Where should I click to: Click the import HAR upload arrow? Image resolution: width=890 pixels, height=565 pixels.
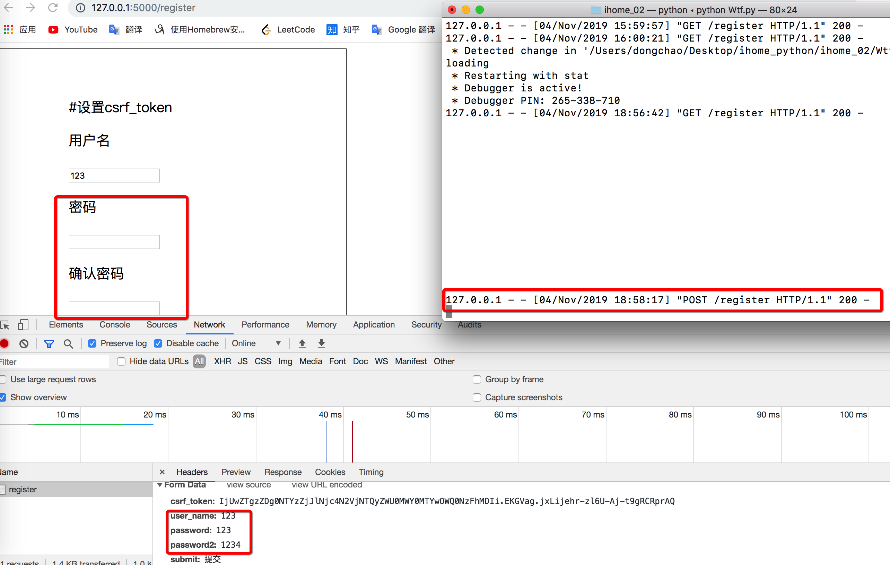pyautogui.click(x=302, y=343)
